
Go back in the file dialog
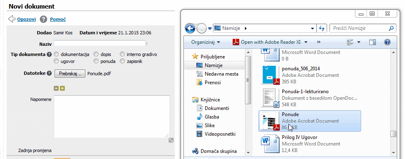click(x=190, y=28)
